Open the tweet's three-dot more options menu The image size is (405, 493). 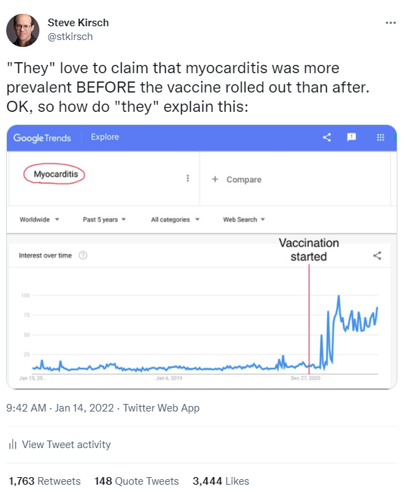click(390, 23)
